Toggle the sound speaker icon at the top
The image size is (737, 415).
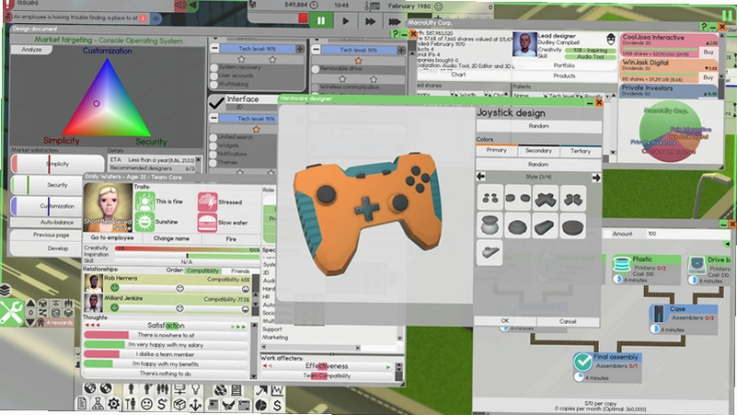180,6
